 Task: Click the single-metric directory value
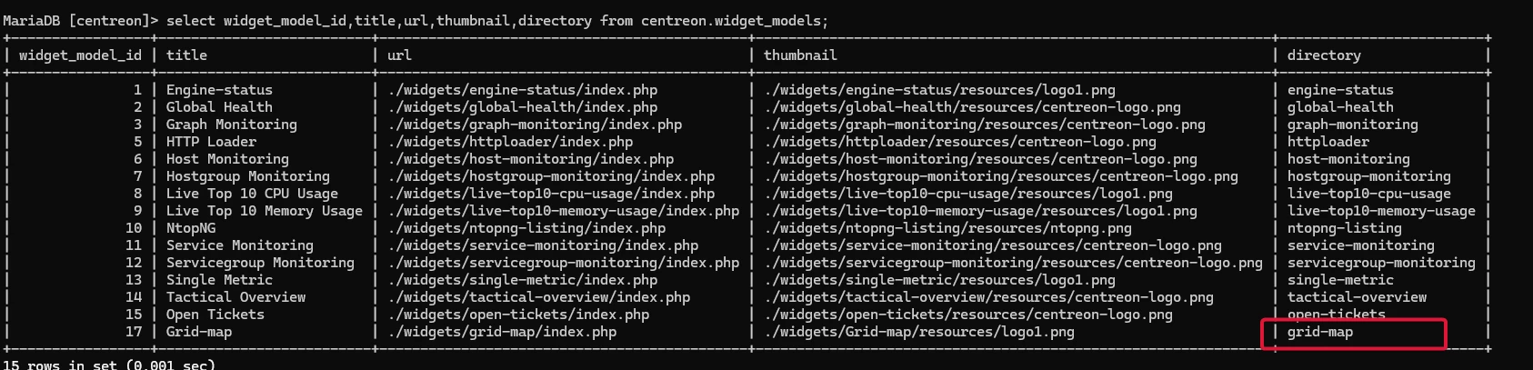tap(1340, 280)
